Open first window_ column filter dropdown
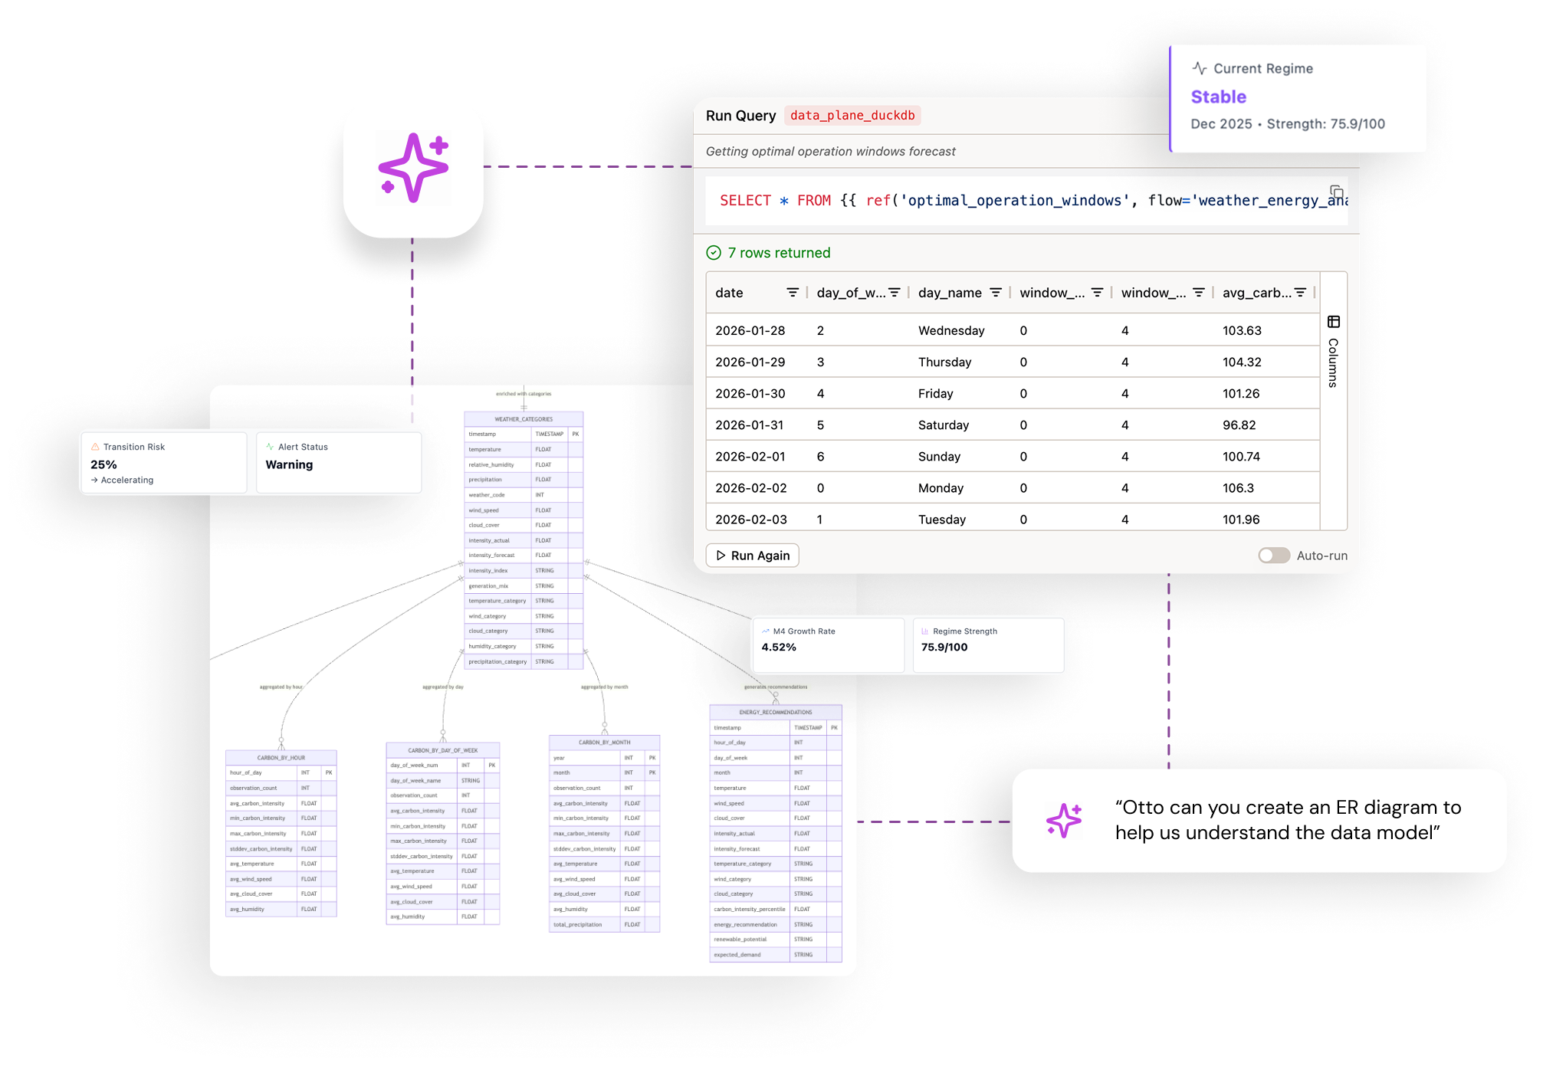 (x=1097, y=293)
